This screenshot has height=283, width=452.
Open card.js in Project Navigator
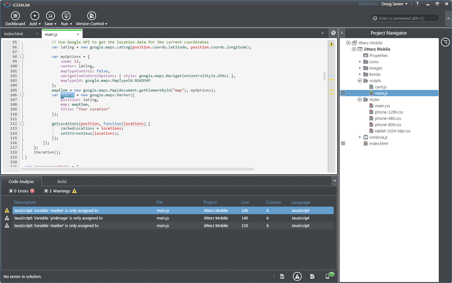tap(380, 87)
